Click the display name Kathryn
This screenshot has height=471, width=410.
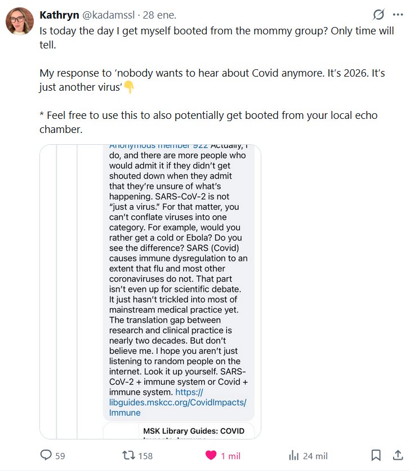(x=59, y=14)
